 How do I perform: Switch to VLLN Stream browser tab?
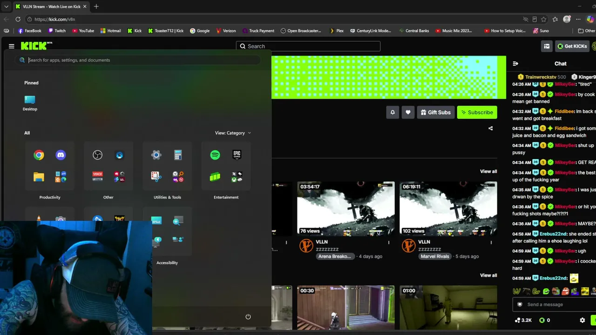pyautogui.click(x=50, y=7)
